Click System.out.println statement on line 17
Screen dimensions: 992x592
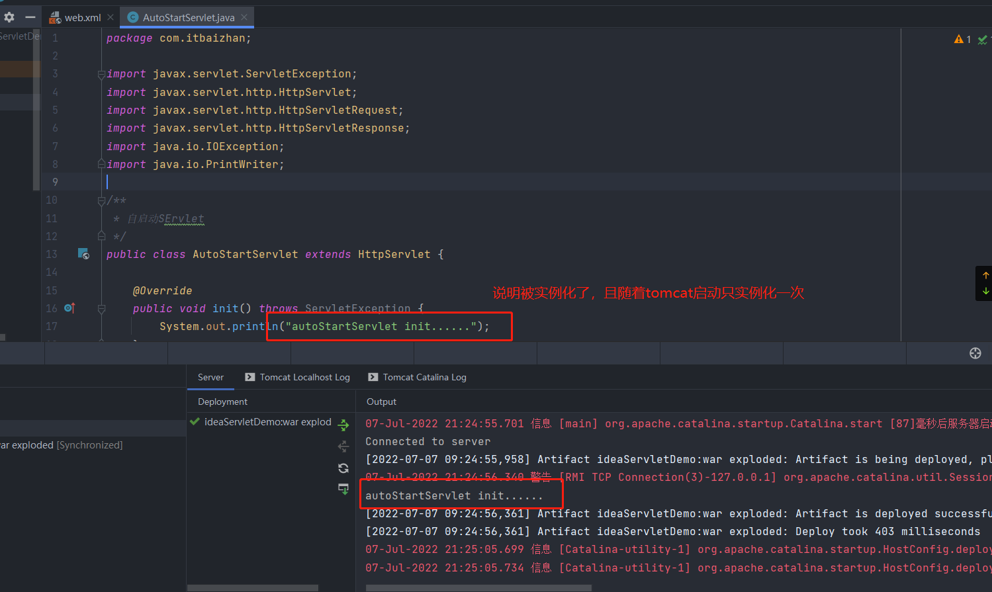(x=324, y=327)
